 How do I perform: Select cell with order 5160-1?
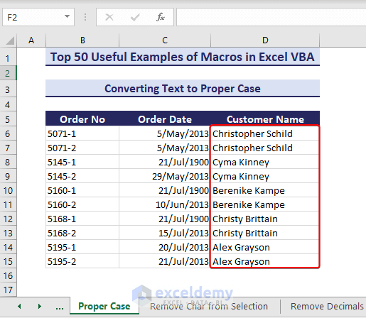[x=82, y=190]
